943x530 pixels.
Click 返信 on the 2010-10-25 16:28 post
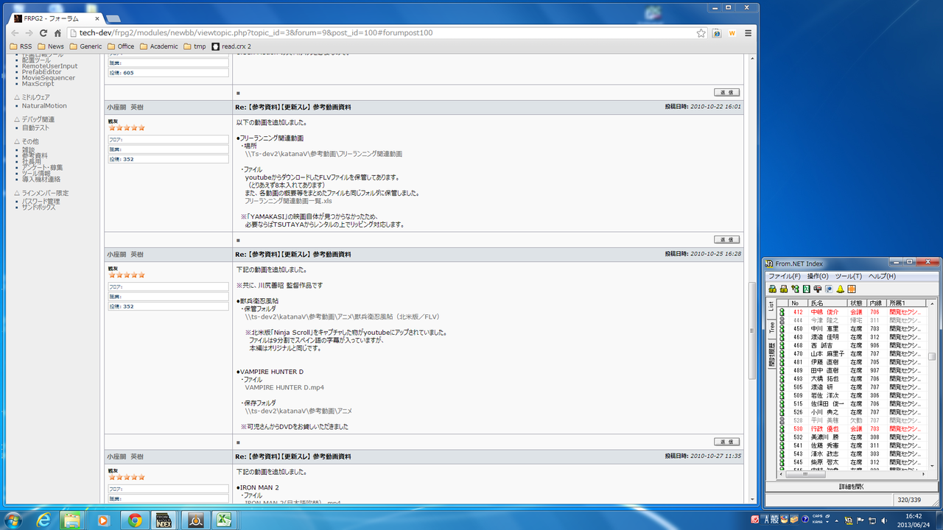pyautogui.click(x=726, y=442)
